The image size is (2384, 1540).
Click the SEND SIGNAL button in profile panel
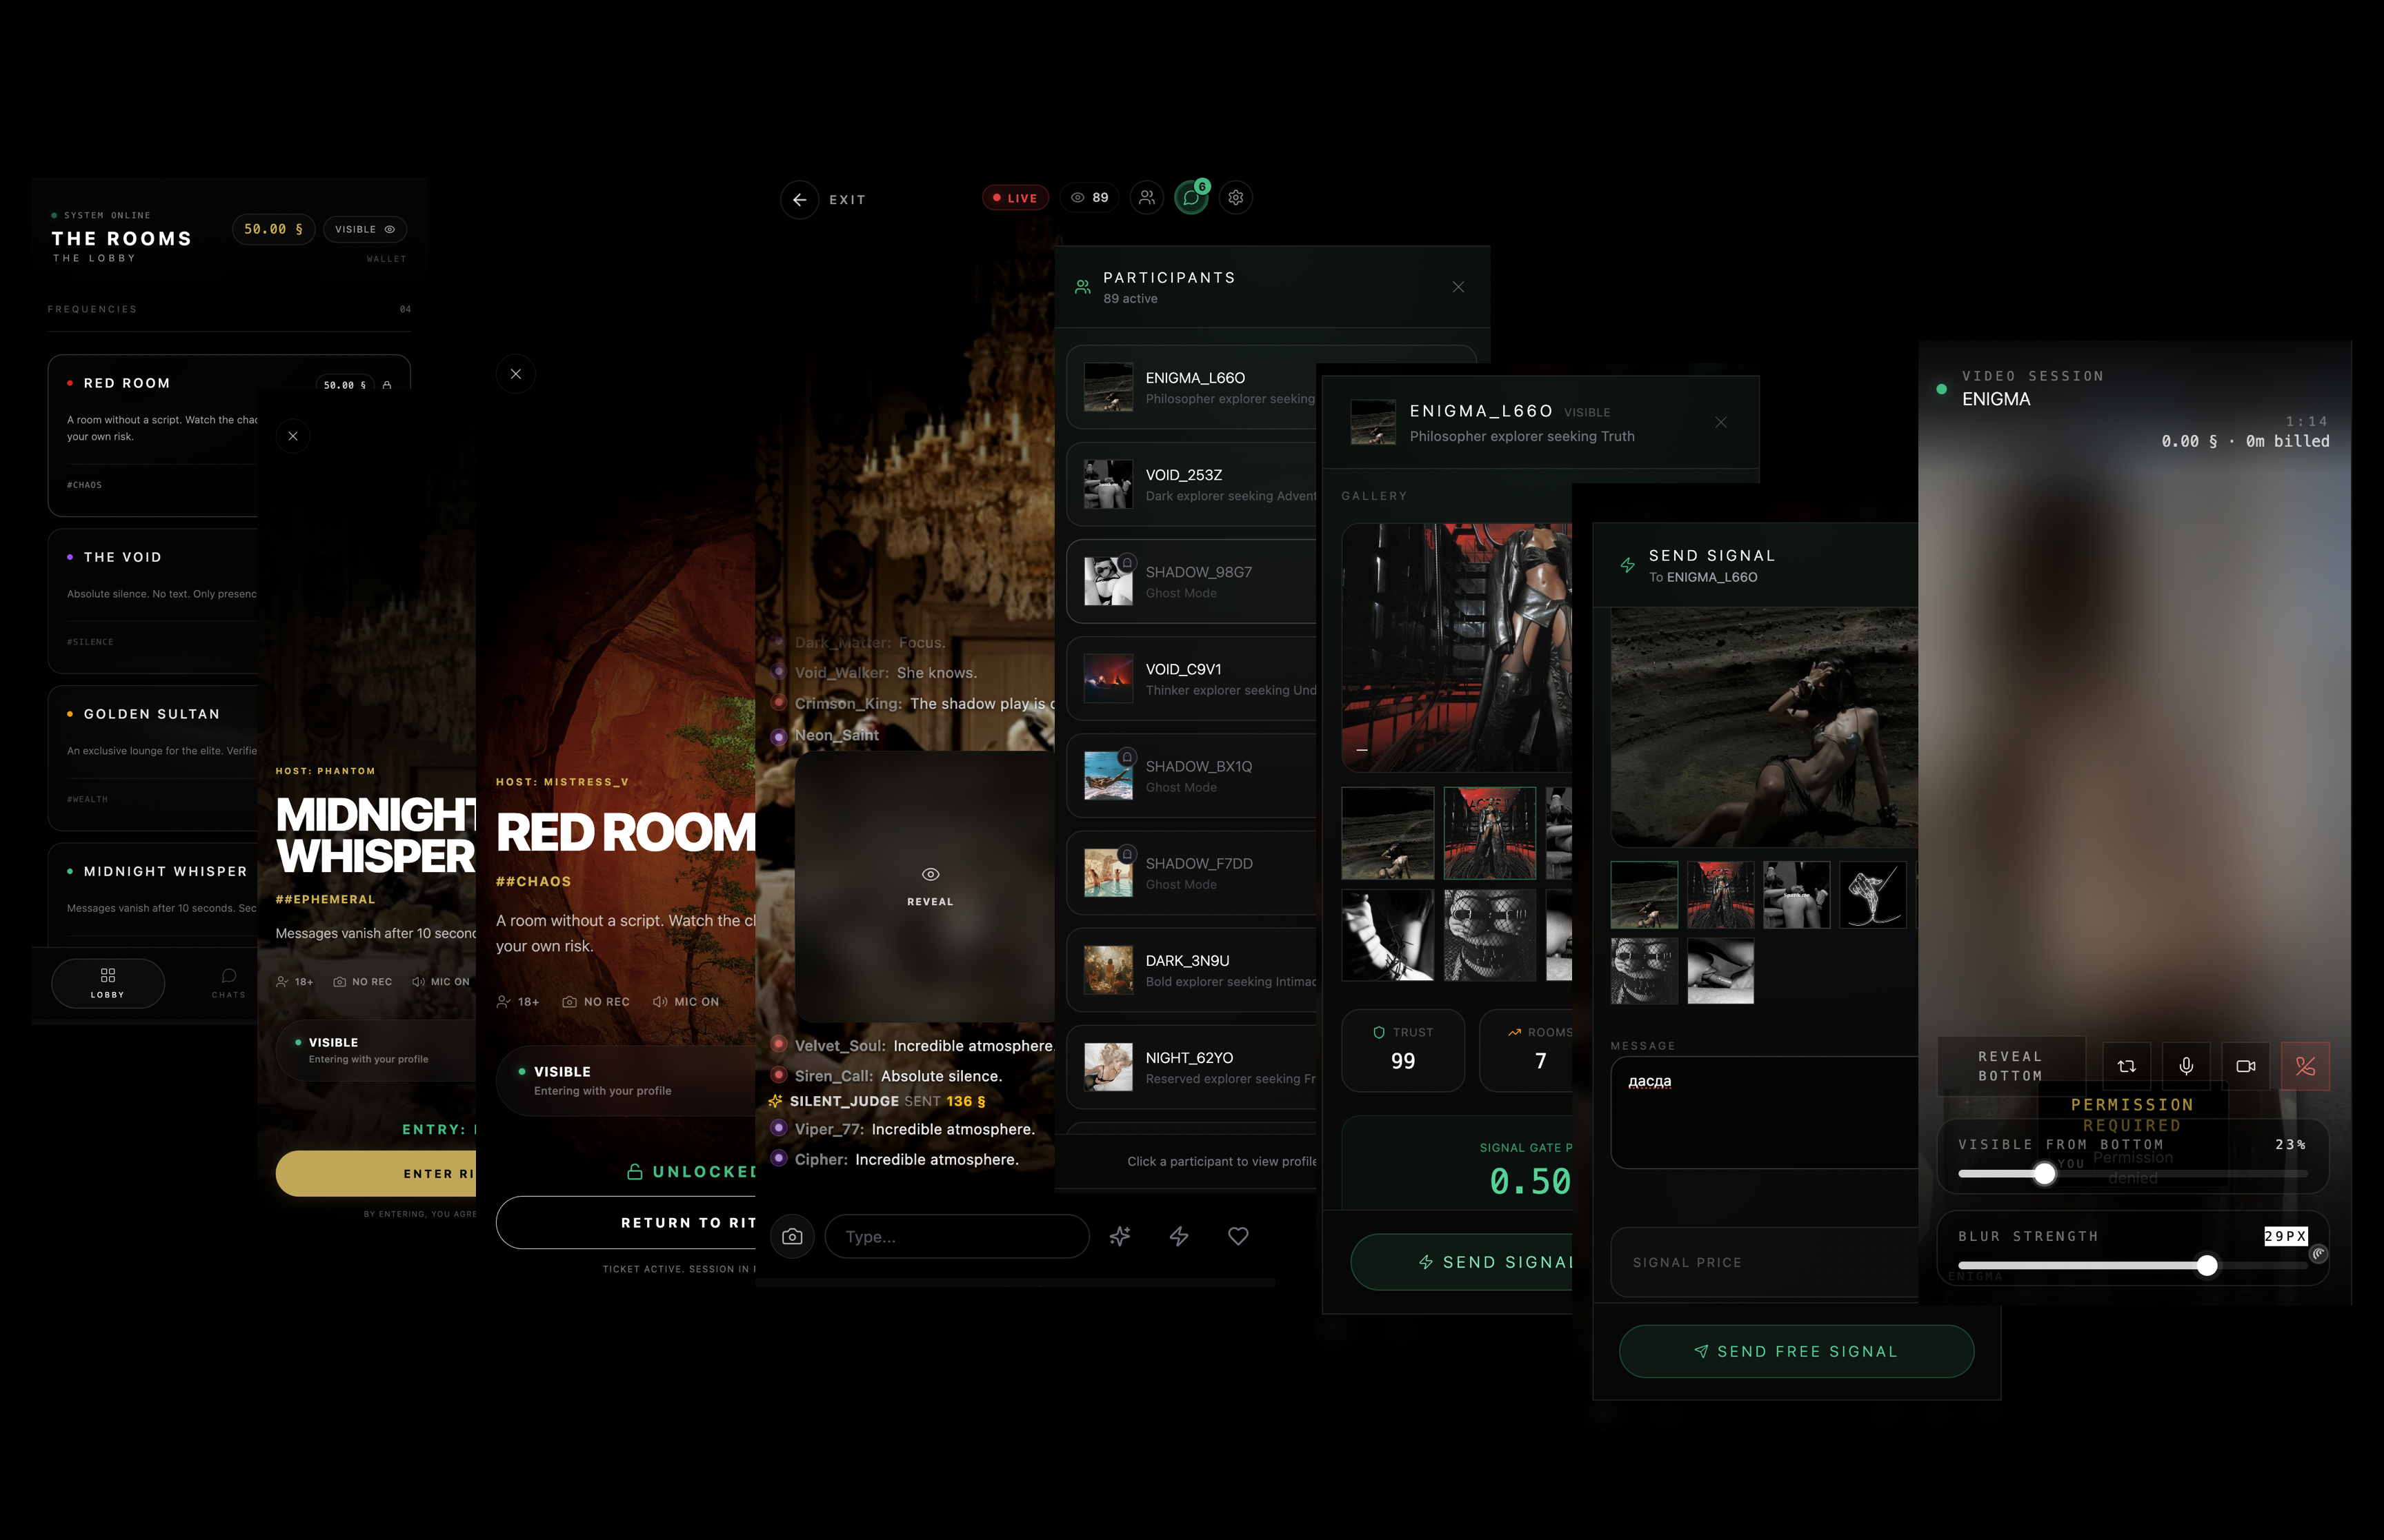pos(1462,1262)
